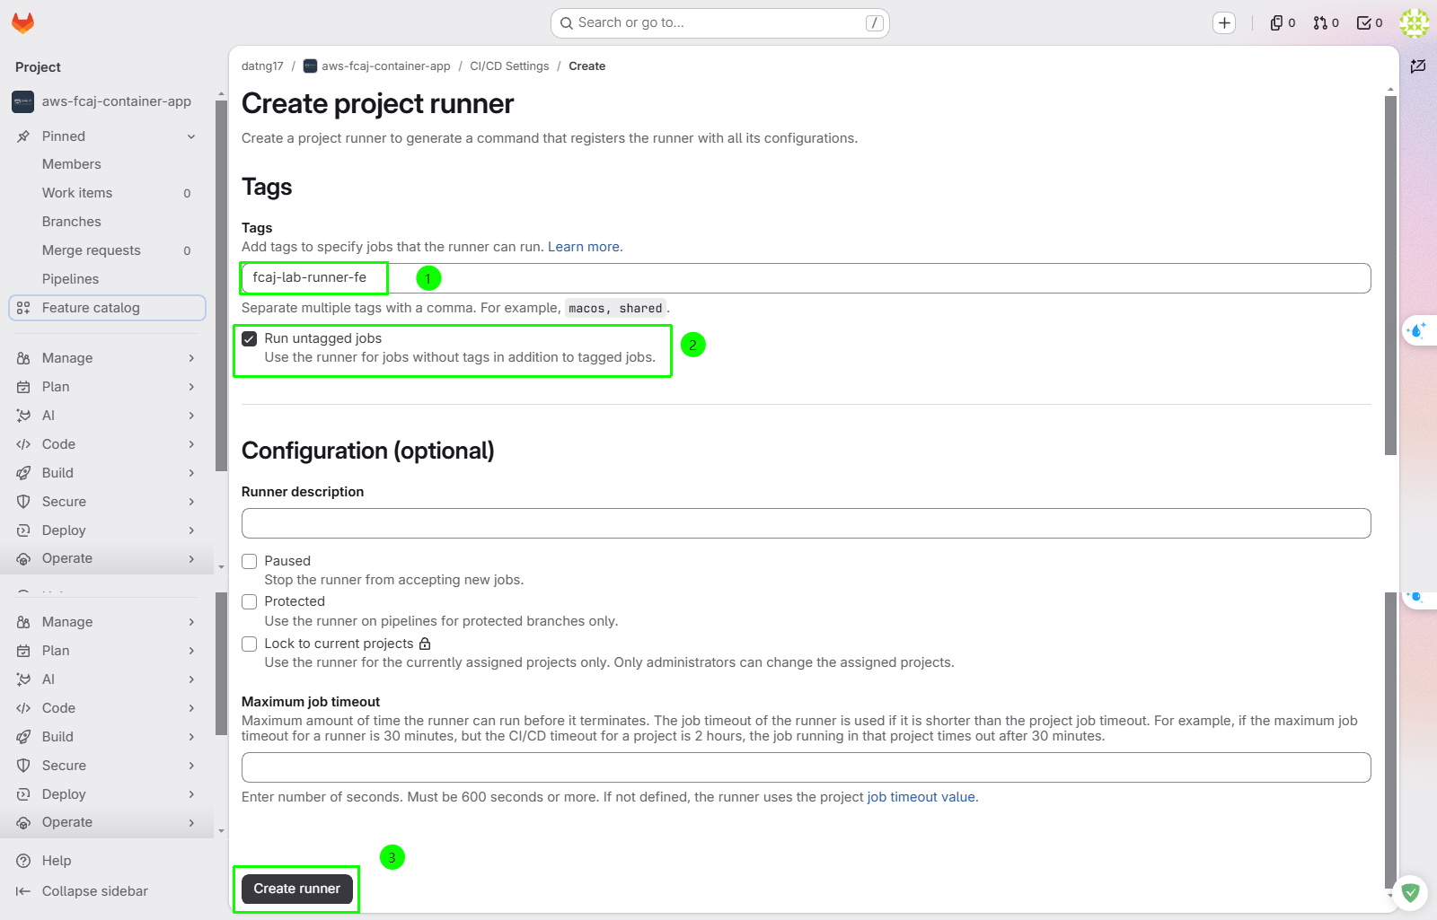Click the Collapse sidebar arrow icon
Screen dimensions: 1437x920
tap(23, 891)
